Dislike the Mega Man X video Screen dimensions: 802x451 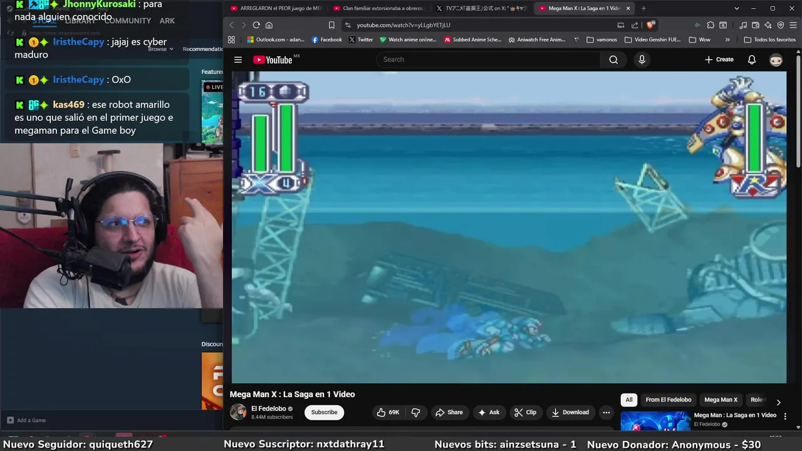click(x=415, y=412)
